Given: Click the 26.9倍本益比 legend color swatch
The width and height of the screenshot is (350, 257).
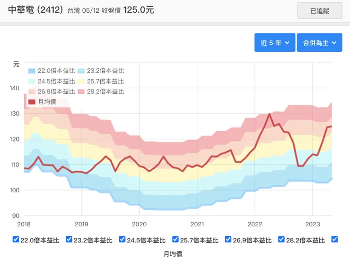Looking at the screenshot, I should [x=32, y=91].
